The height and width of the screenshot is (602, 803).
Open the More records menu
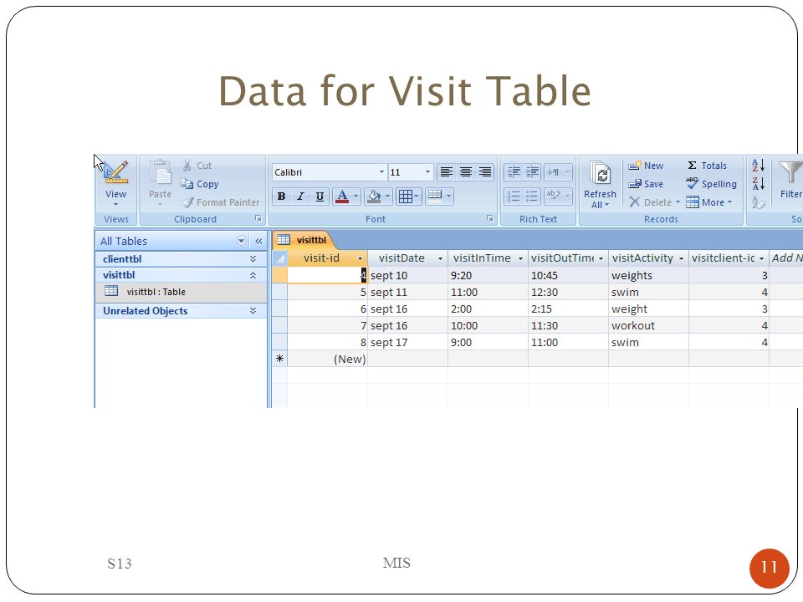709,202
